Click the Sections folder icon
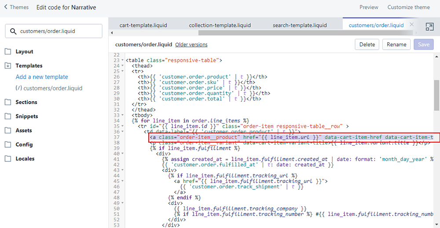 pos(7,102)
